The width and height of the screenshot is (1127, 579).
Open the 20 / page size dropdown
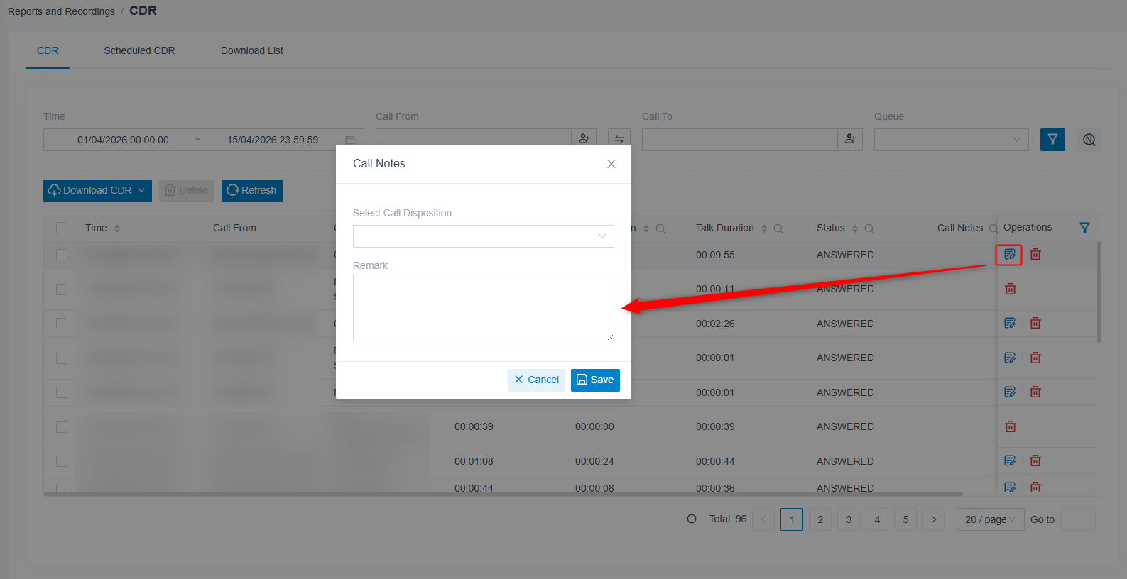pyautogui.click(x=990, y=519)
